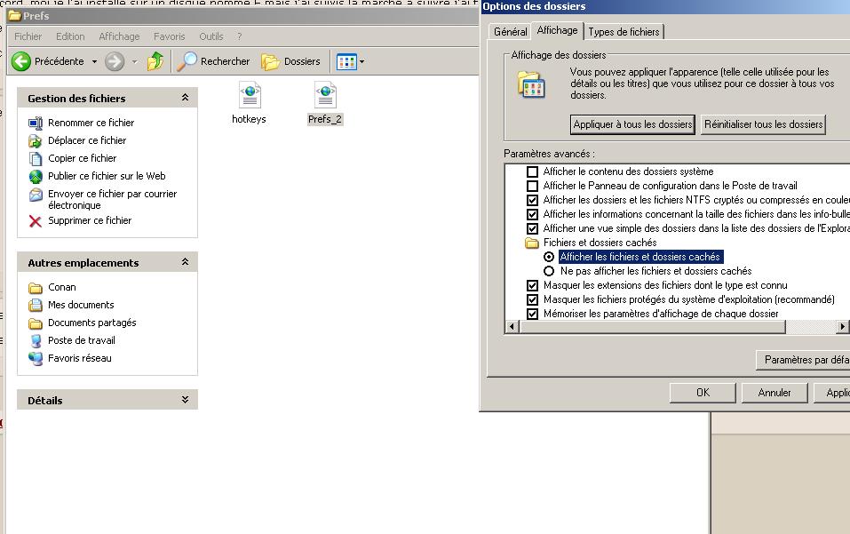
Task: Switch to the Types de fichiers tab
Action: point(624,32)
